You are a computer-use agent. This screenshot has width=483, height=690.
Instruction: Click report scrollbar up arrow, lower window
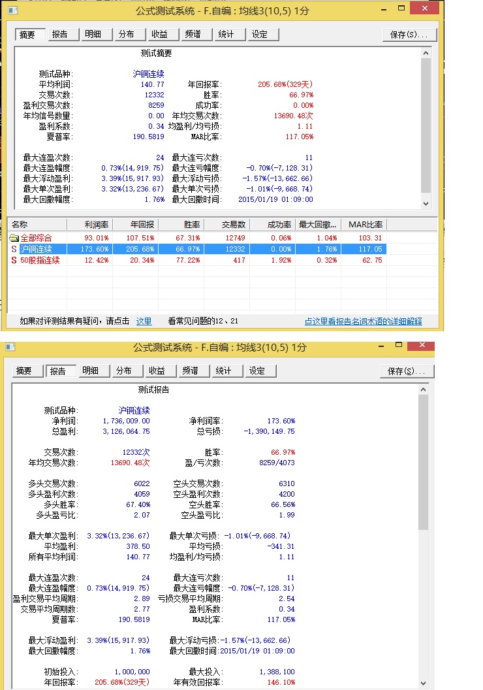coord(423,389)
